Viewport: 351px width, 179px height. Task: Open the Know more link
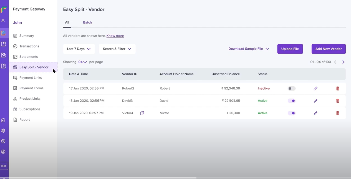point(115,36)
